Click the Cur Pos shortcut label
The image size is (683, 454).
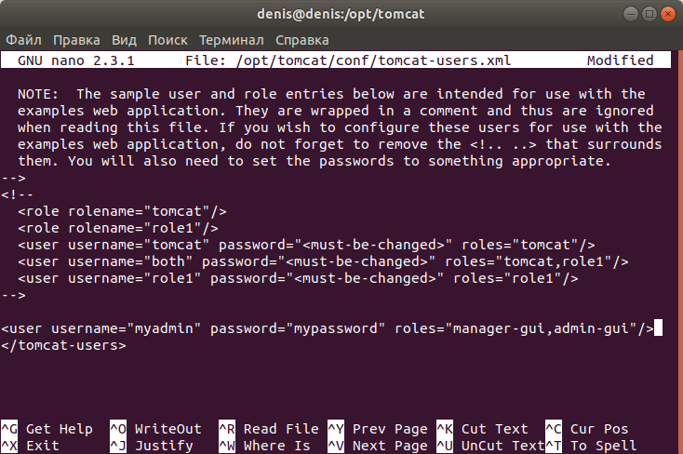tap(599, 429)
